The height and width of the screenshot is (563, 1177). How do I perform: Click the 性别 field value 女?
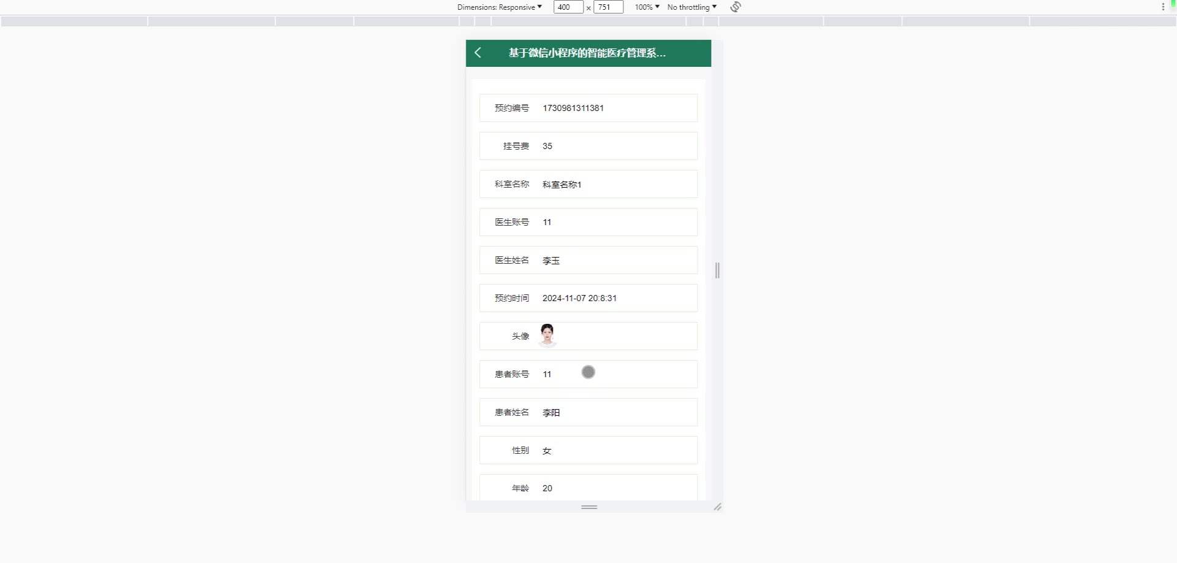[588, 450]
